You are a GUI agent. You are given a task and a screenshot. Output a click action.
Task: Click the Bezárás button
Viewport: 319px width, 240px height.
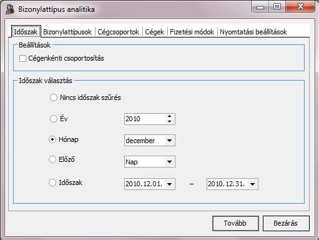[x=286, y=223]
